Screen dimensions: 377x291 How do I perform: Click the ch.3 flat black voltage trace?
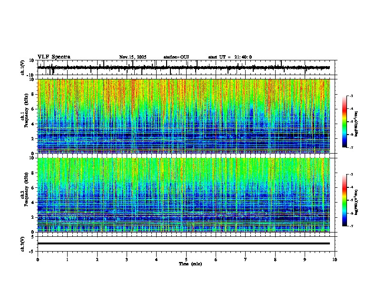pyautogui.click(x=184, y=243)
